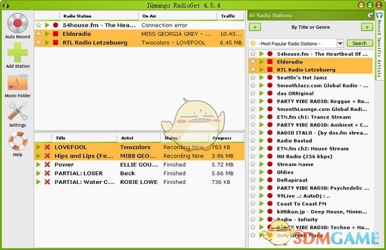The width and height of the screenshot is (386, 250).
Task: Favorite 54house.fm star in top list
Action: point(39,25)
